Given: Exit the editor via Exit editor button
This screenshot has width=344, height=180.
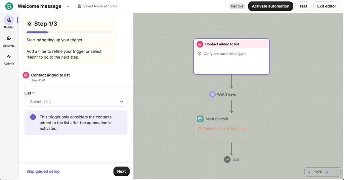Looking at the screenshot, I should (327, 6).
